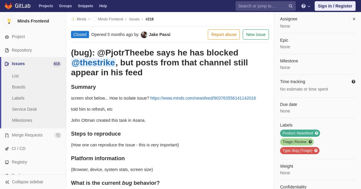This screenshot has height=189, width=361.
Task: Open the Groups top menu
Action: pos(65,6)
